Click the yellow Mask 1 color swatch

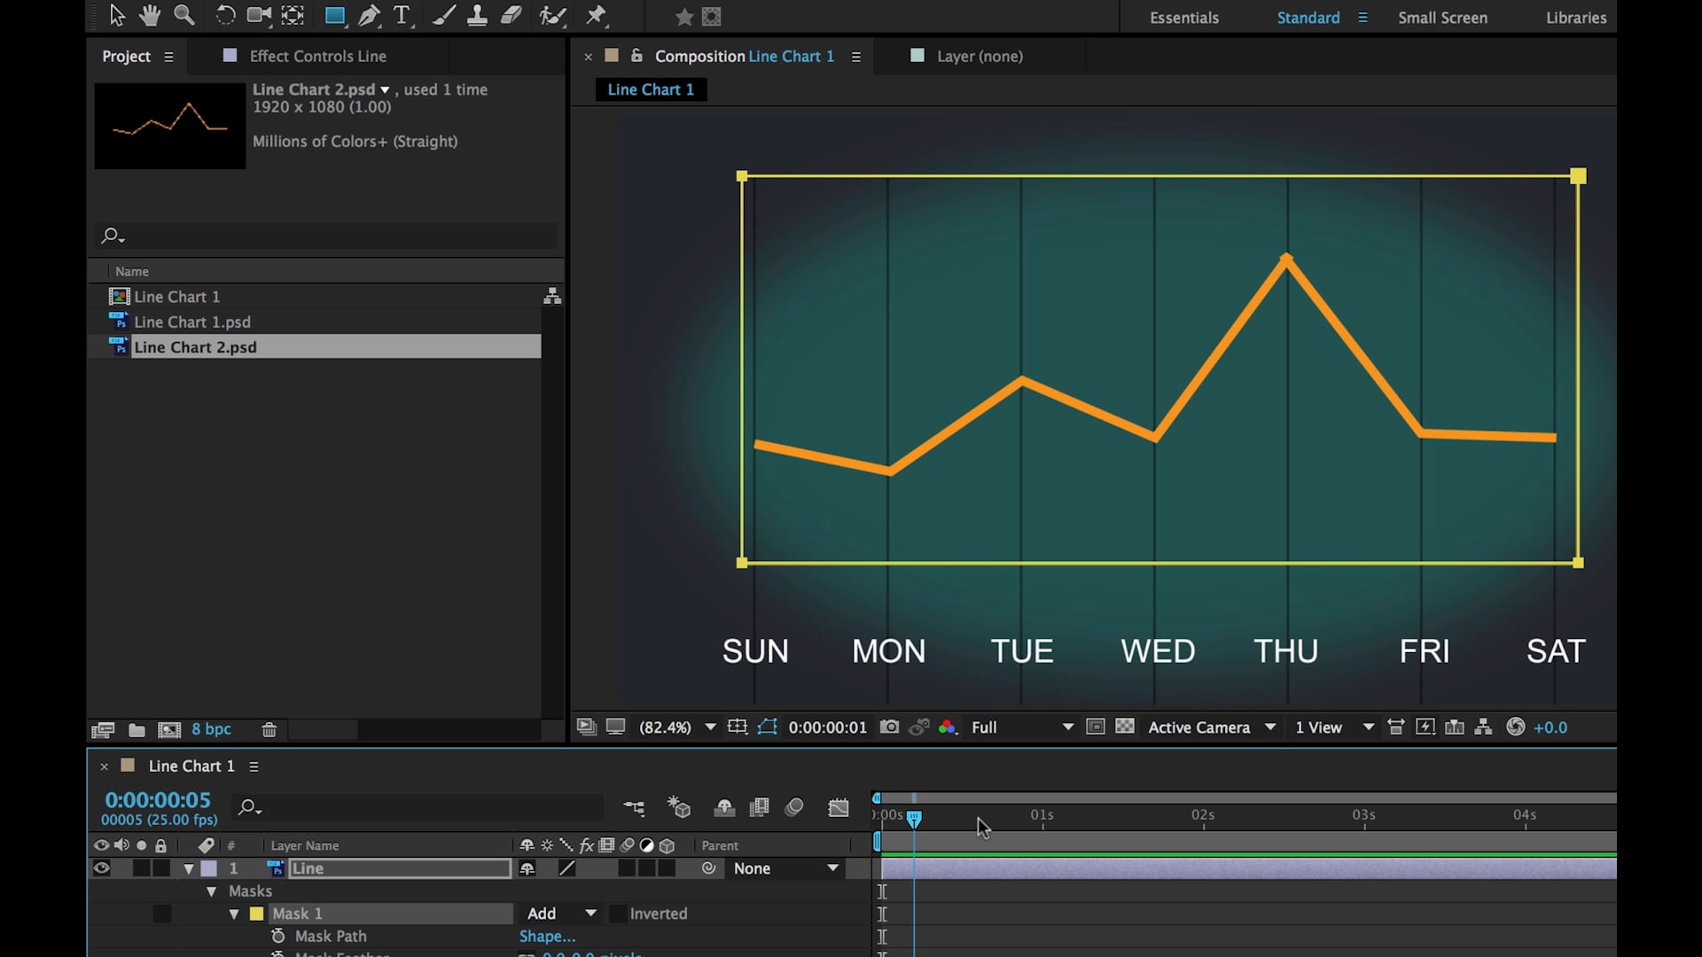[x=256, y=914]
